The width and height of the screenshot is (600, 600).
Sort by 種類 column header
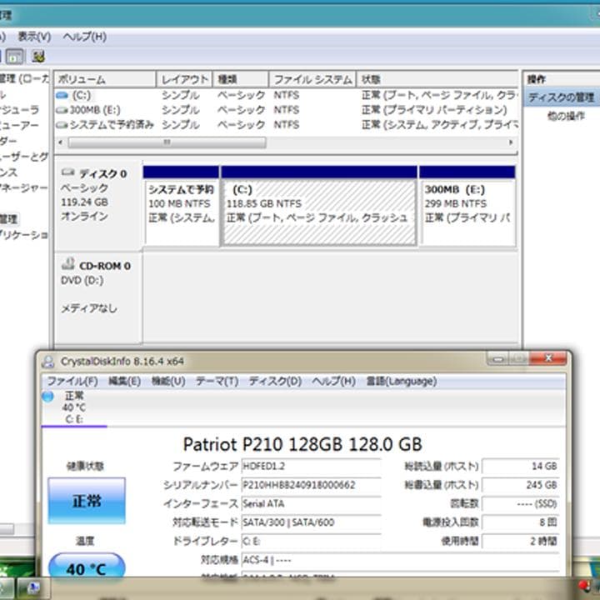(241, 80)
